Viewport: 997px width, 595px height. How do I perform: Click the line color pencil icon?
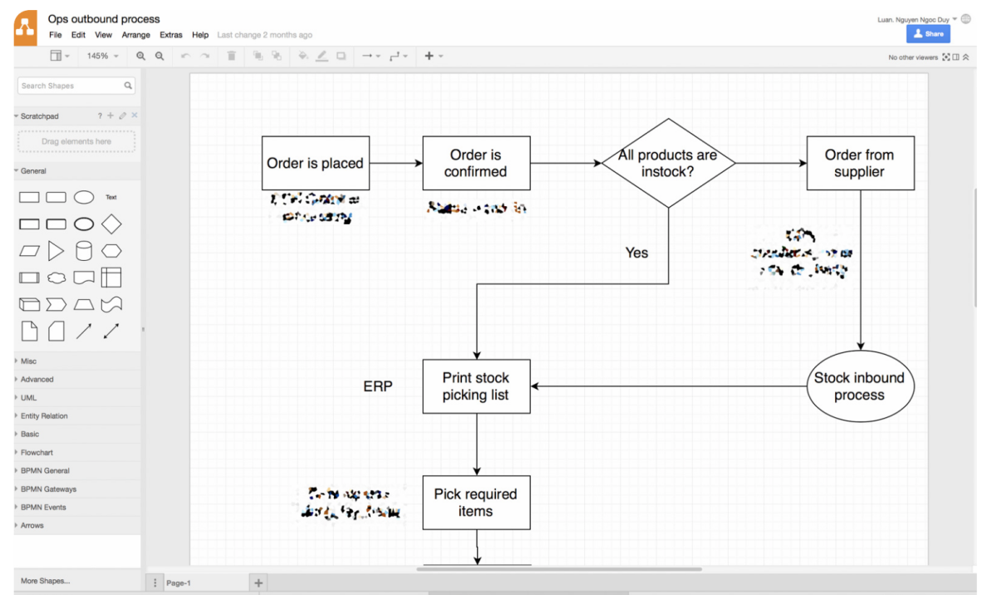click(x=322, y=56)
